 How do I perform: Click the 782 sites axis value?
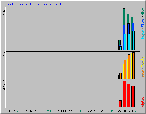[x=4, y=54]
